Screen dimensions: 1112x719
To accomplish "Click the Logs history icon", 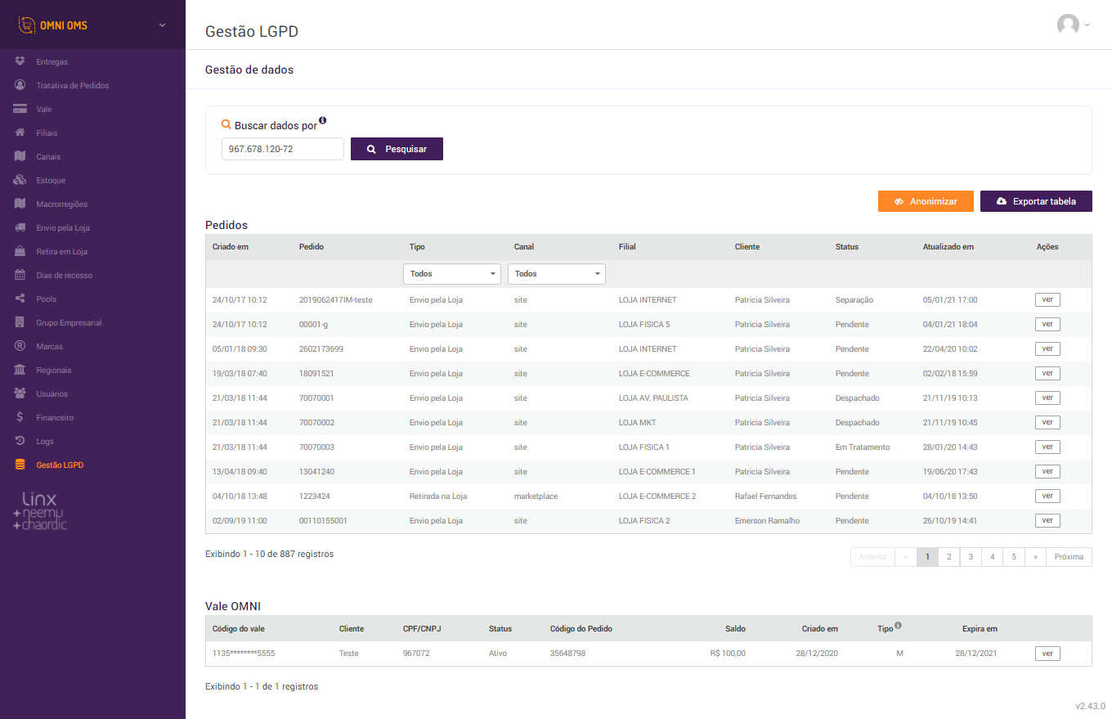I will point(20,441).
